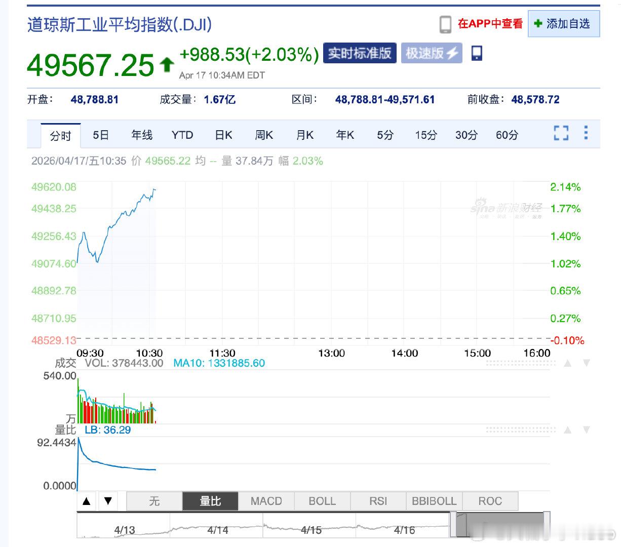The width and height of the screenshot is (621, 547).
Task: Click the 实时标准版 button
Action: pos(360,53)
